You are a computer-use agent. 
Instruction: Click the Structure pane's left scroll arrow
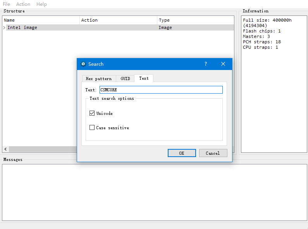[5, 149]
